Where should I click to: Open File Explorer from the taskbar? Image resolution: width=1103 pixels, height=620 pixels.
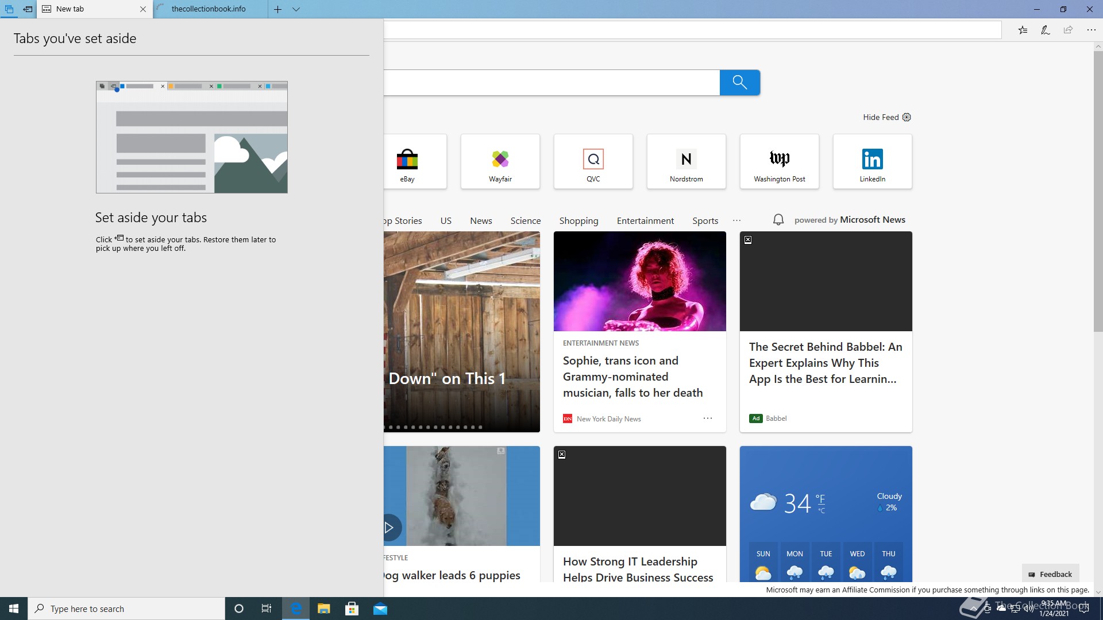coord(324,609)
